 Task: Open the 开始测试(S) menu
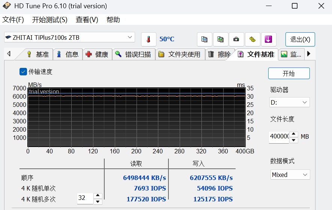[50, 19]
